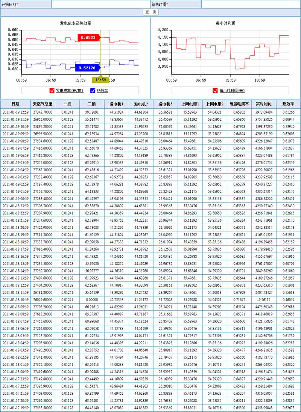
Task: Click the gas total value 26029.60000
Action: coord(43,299)
